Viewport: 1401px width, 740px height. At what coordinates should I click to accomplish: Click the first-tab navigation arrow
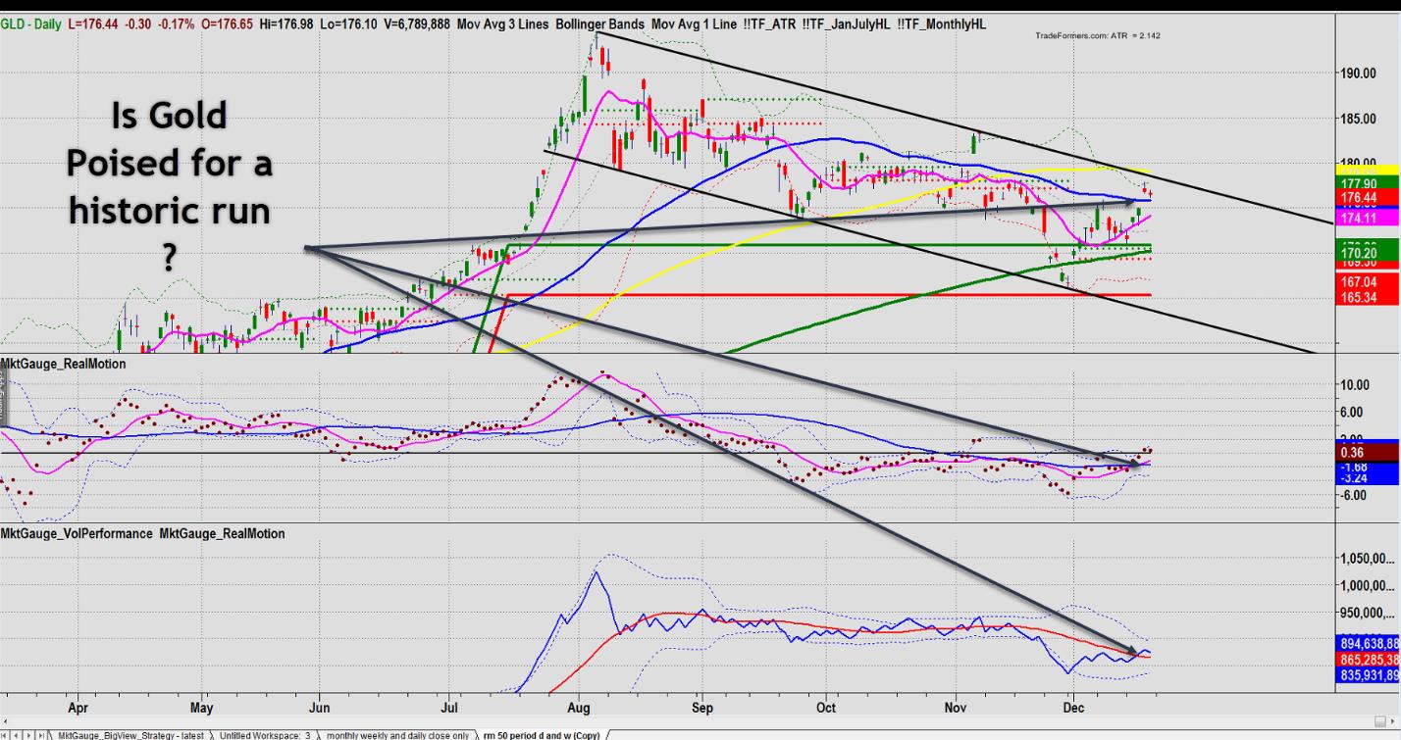point(5,734)
